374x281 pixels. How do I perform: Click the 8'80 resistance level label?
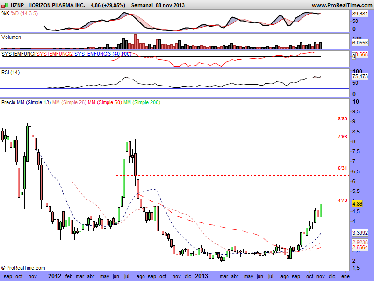[342, 119]
